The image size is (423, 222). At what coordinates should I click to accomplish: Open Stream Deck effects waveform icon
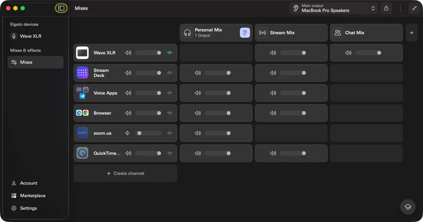(170, 73)
